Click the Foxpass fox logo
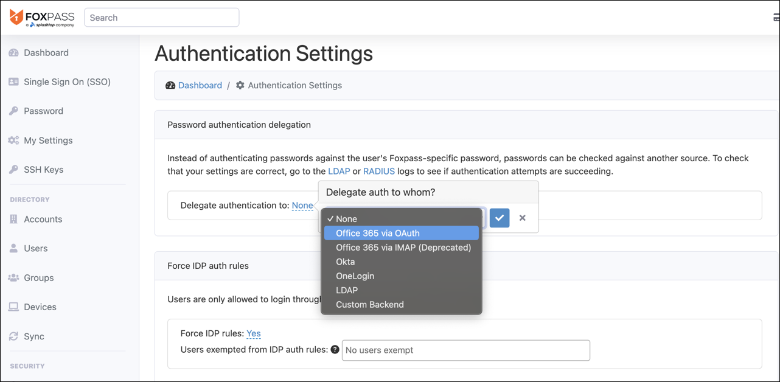Screen dimensions: 780x382 pyautogui.click(x=16, y=16)
